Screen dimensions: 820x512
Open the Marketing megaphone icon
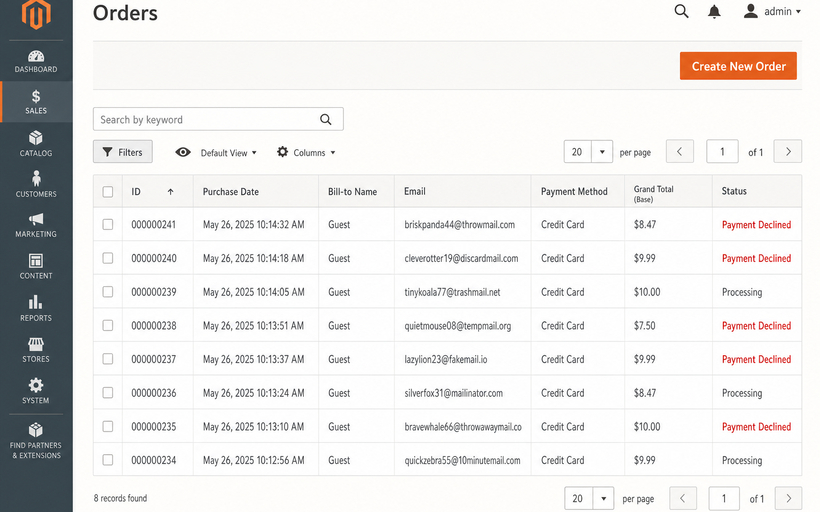tap(36, 219)
